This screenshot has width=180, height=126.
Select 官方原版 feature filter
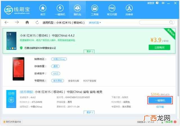(x=57, y=81)
